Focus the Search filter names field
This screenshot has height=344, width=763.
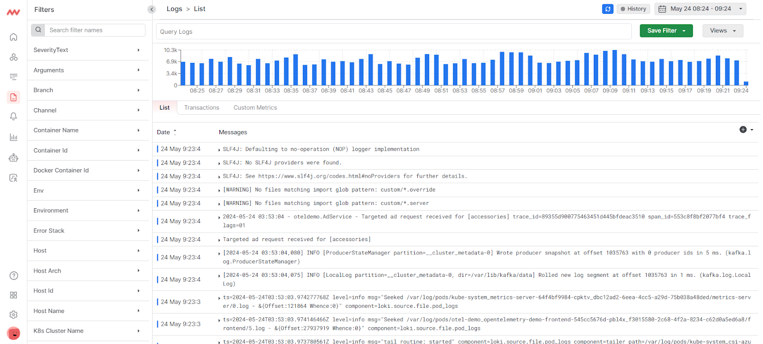tap(95, 30)
